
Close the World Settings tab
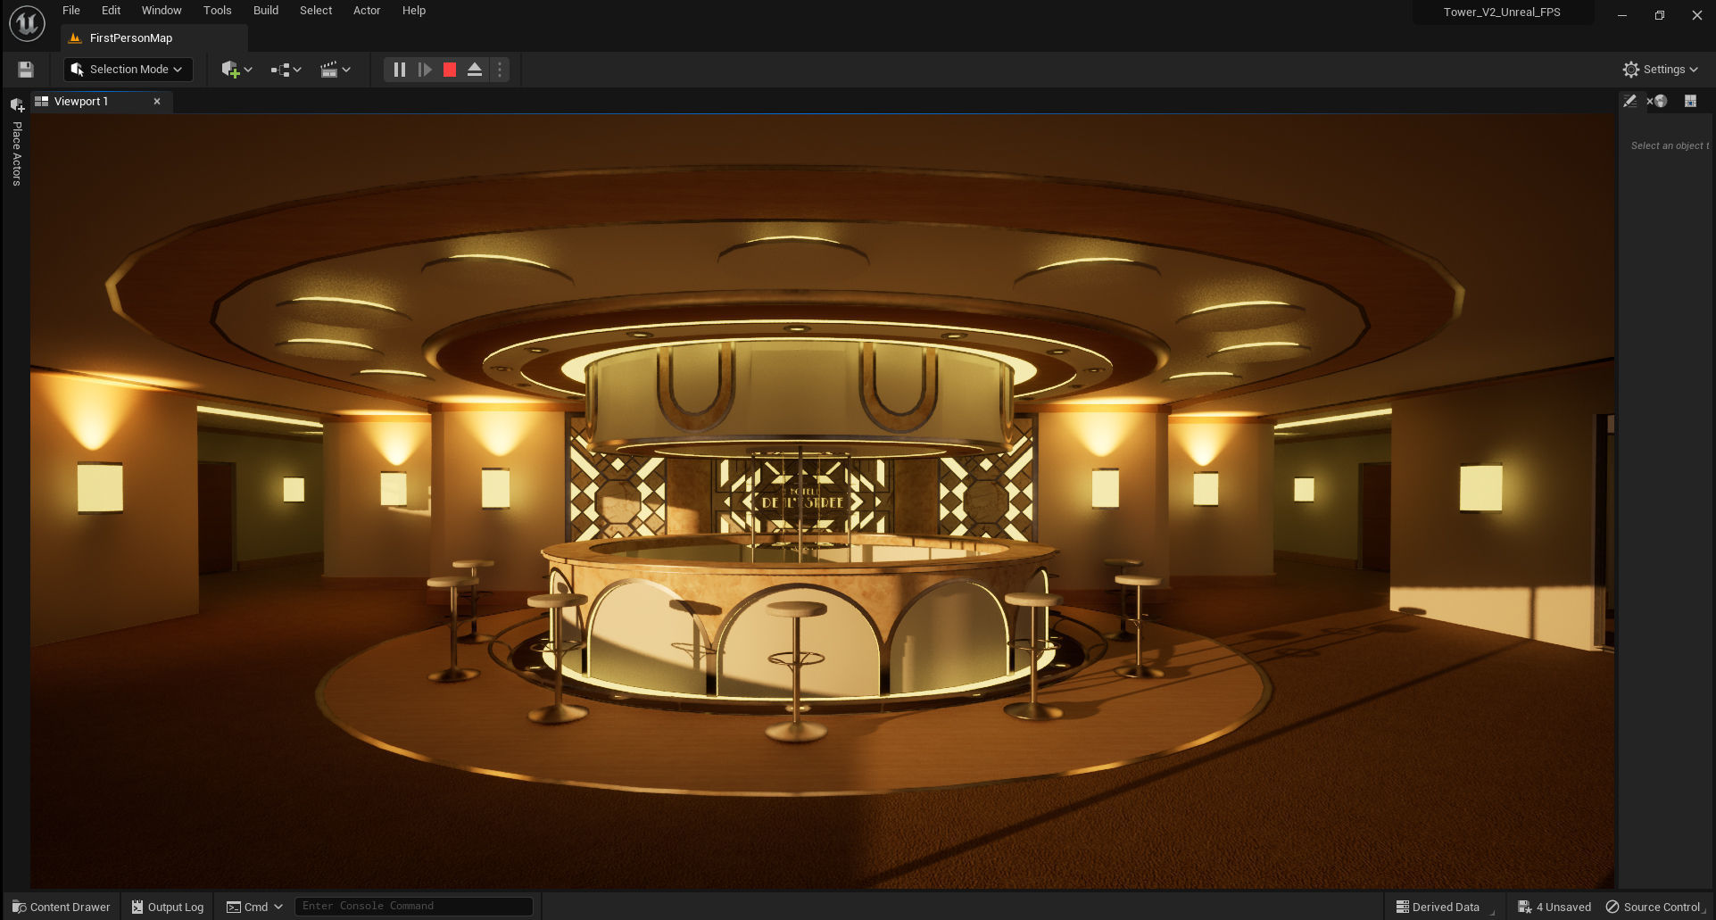point(1649,102)
